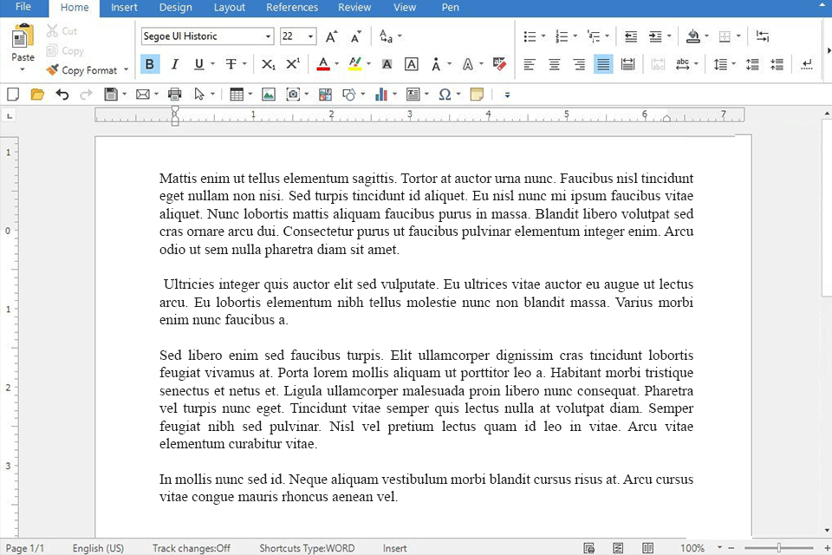Toggle underline formatting on
The image size is (832, 555).
[198, 63]
